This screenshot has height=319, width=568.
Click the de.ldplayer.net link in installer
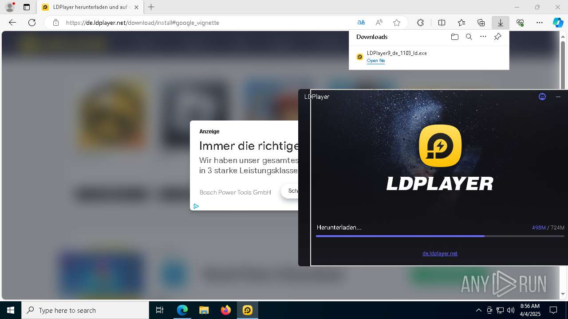440,253
